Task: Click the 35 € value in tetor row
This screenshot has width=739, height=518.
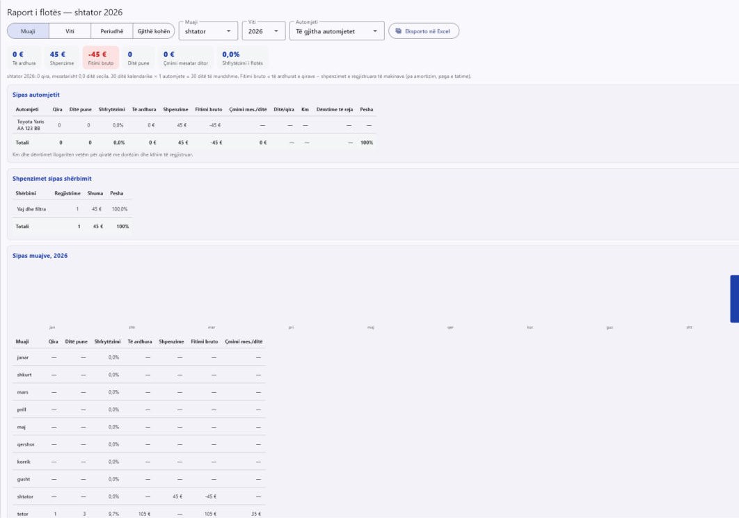Action: [x=256, y=515]
